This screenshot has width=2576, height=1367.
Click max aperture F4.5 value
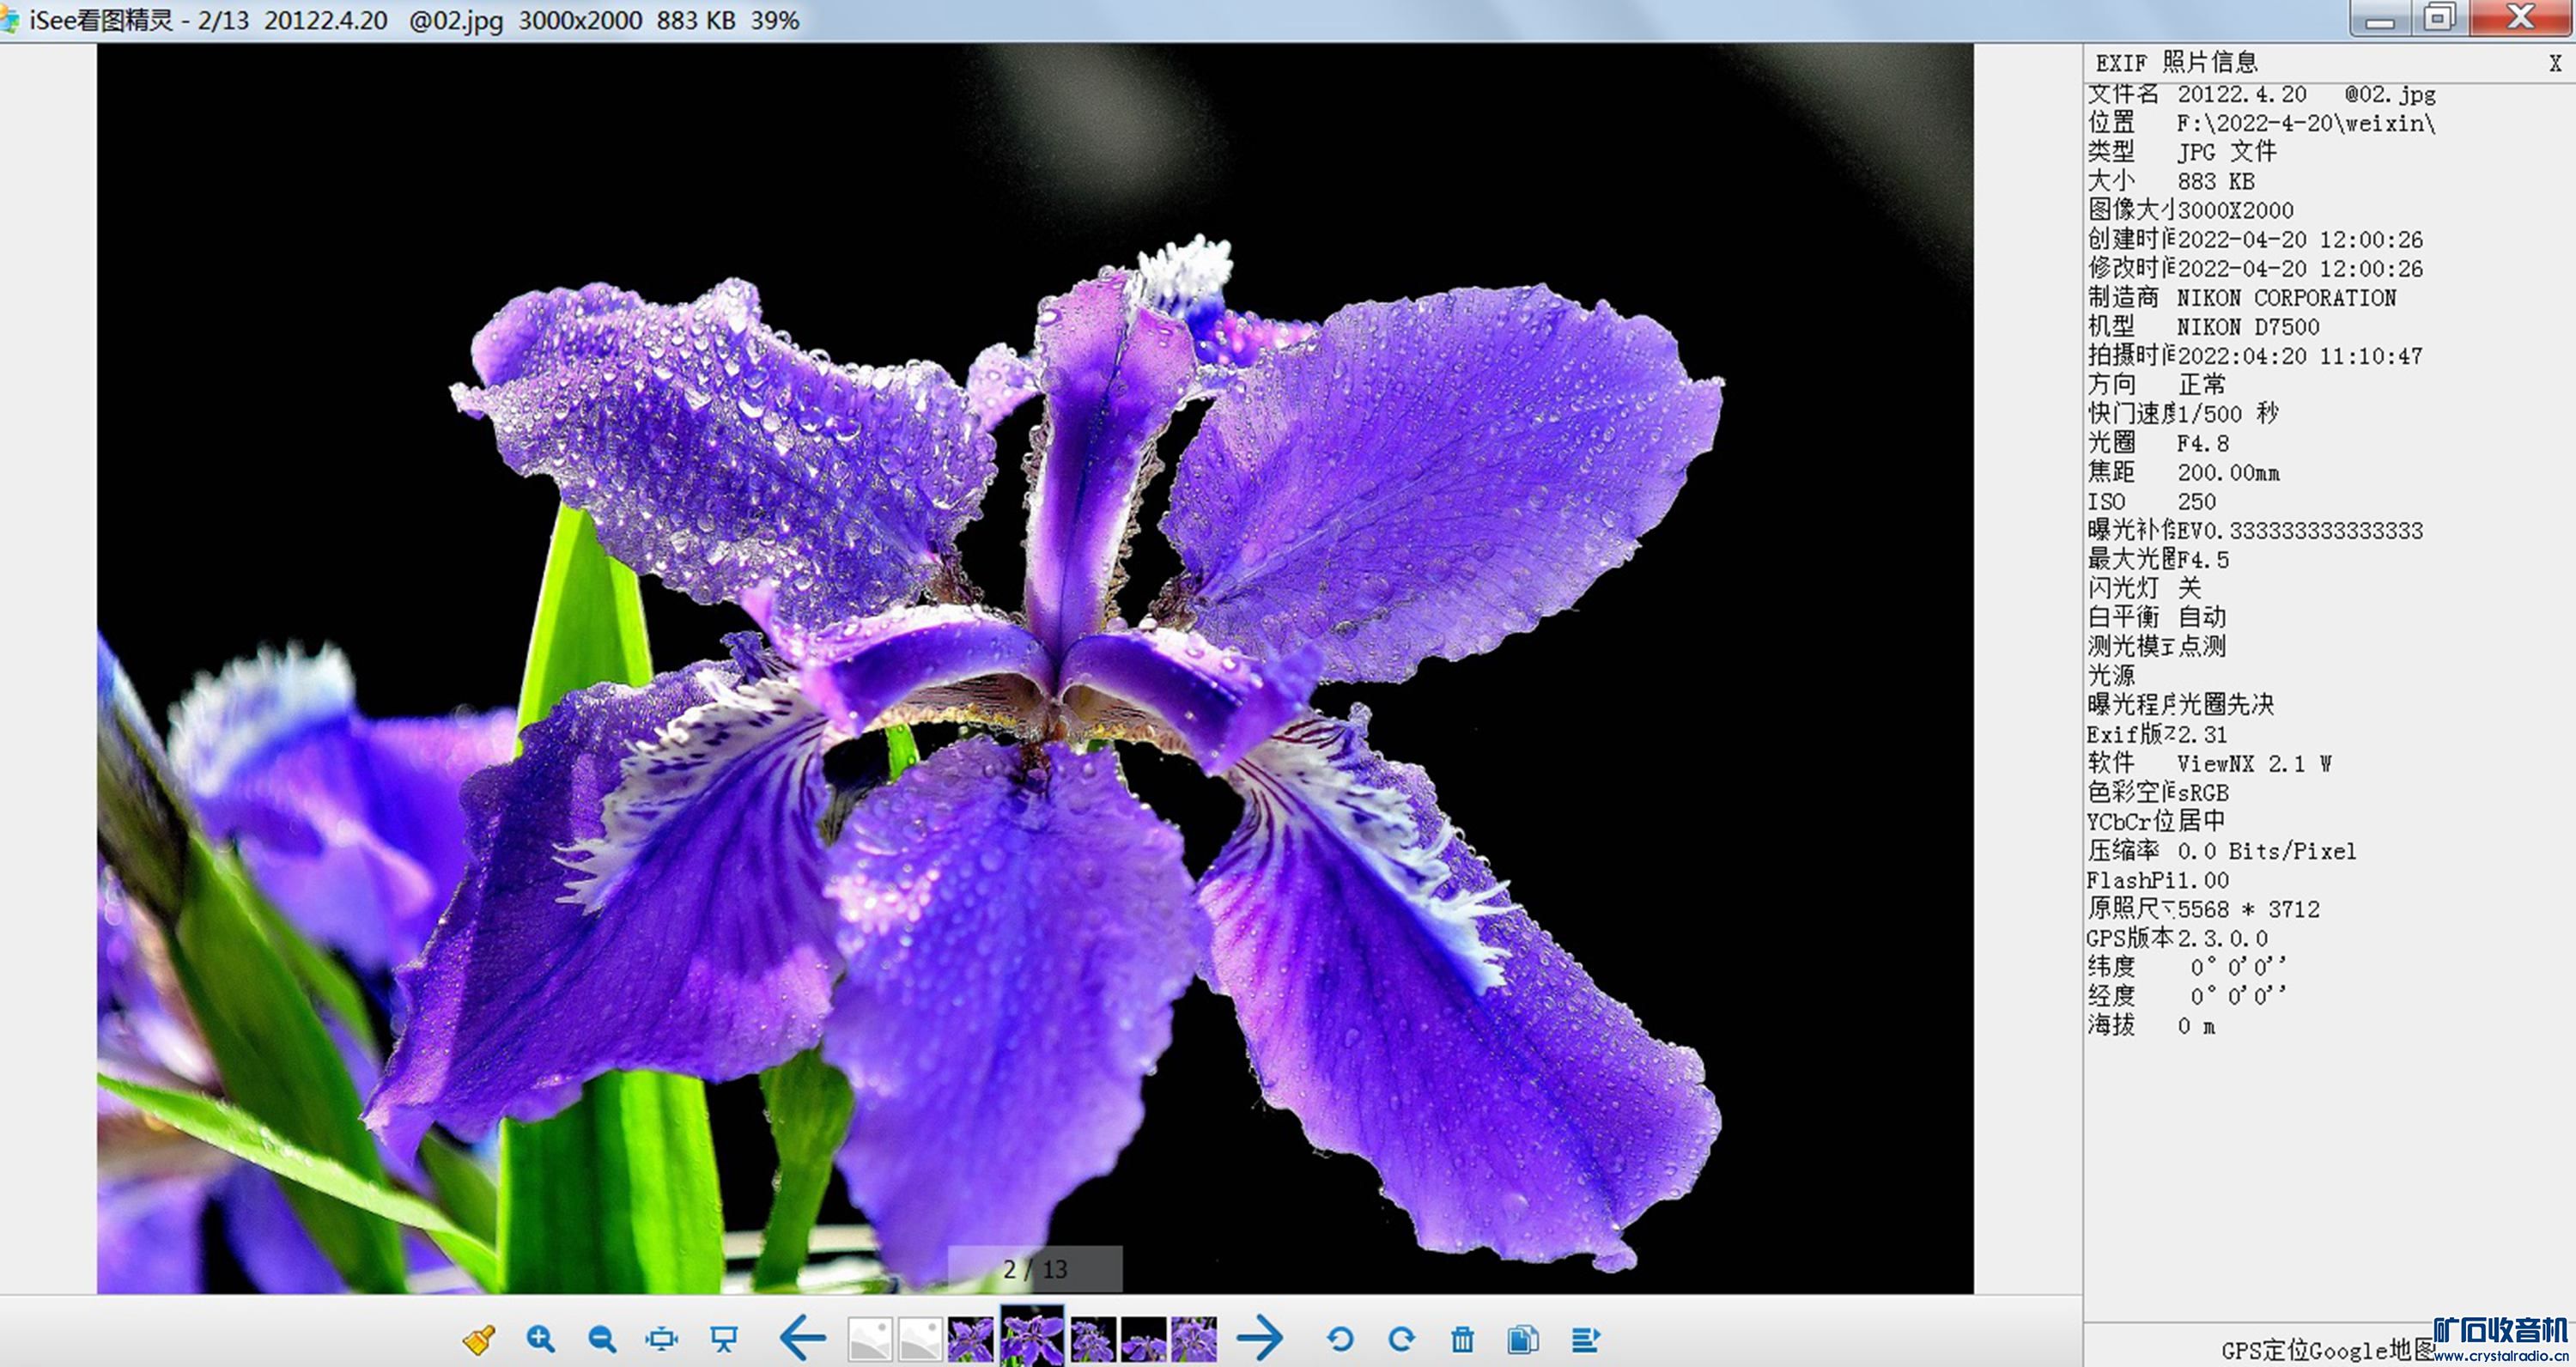pos(2204,560)
